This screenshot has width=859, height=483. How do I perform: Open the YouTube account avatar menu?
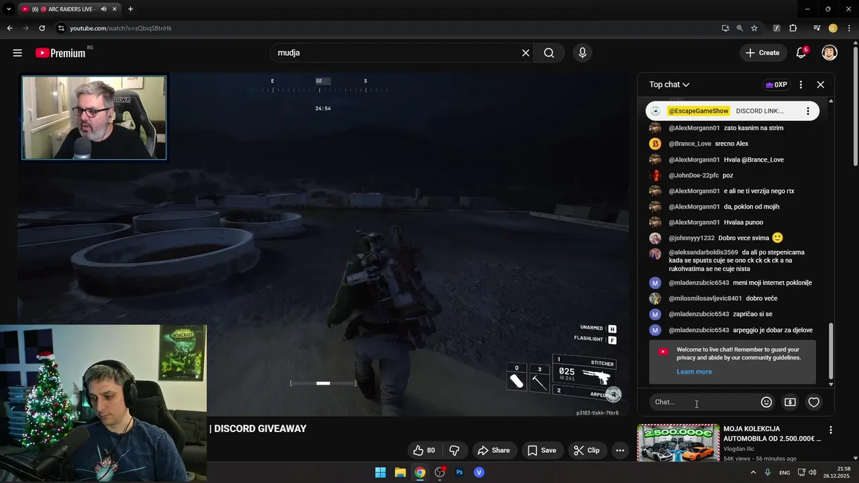pyautogui.click(x=829, y=53)
